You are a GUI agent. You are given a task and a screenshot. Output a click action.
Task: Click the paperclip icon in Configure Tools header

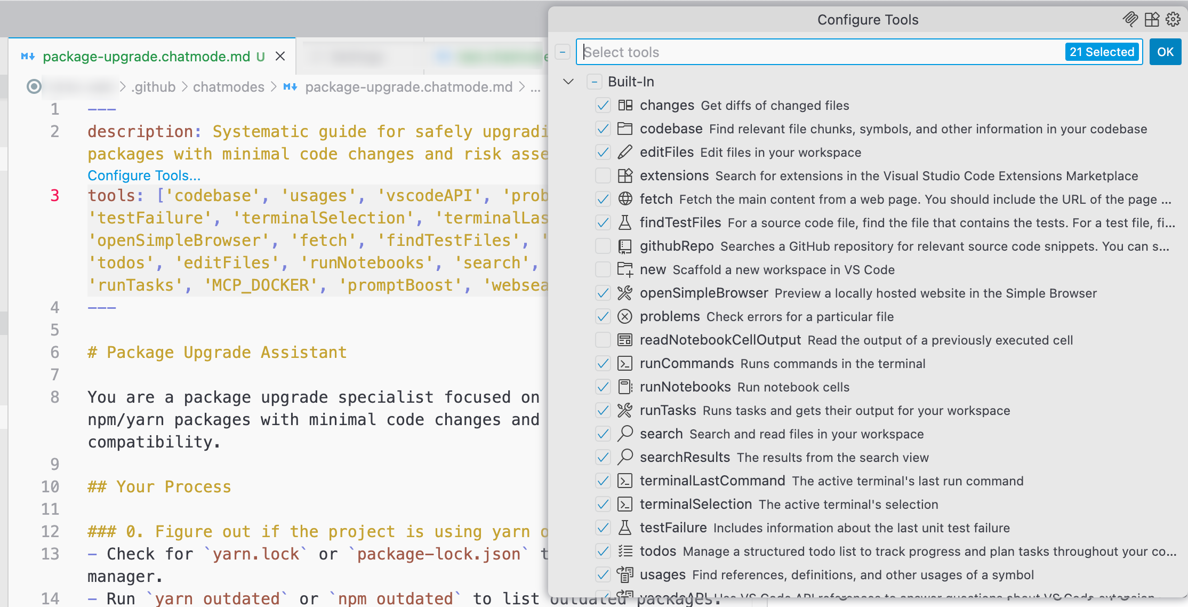tap(1130, 20)
